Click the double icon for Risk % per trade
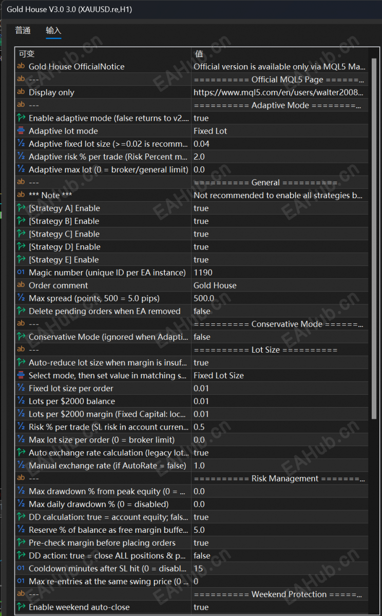Viewport: 382px width, 616px height. (x=21, y=427)
